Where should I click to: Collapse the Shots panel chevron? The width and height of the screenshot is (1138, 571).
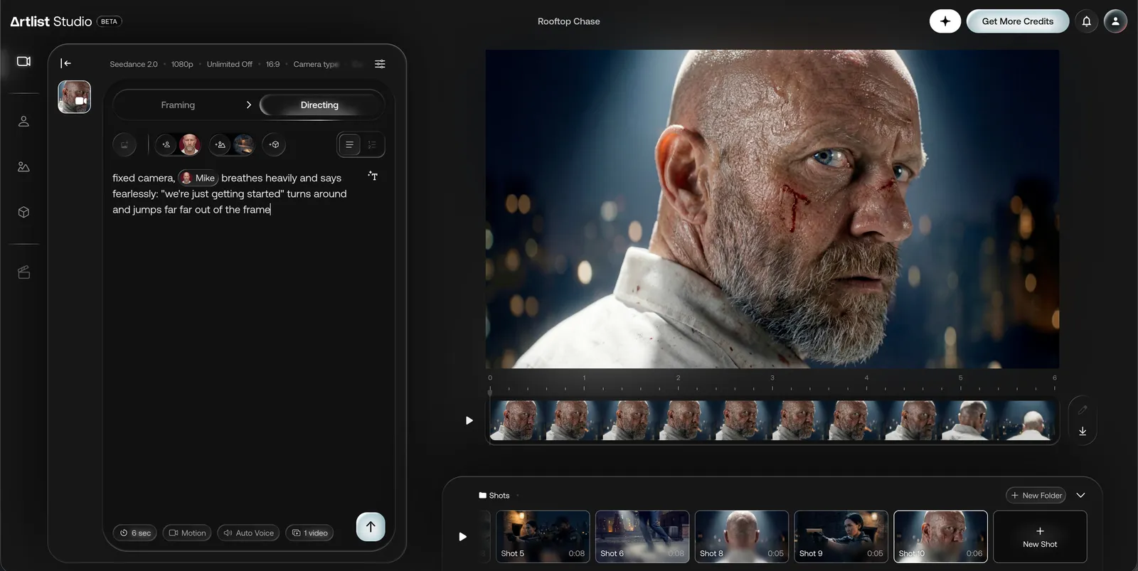1080,495
